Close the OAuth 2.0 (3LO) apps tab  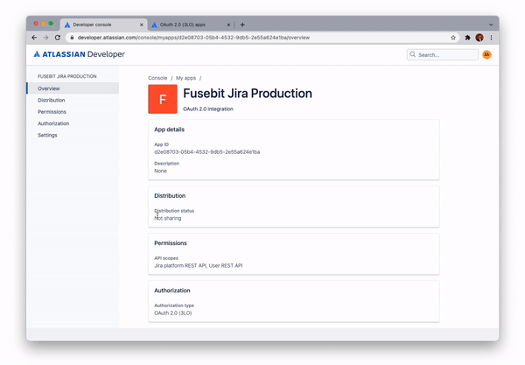pos(228,25)
